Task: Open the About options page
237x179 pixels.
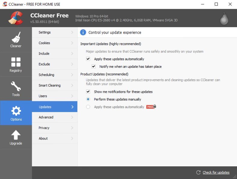Action: coord(43,138)
